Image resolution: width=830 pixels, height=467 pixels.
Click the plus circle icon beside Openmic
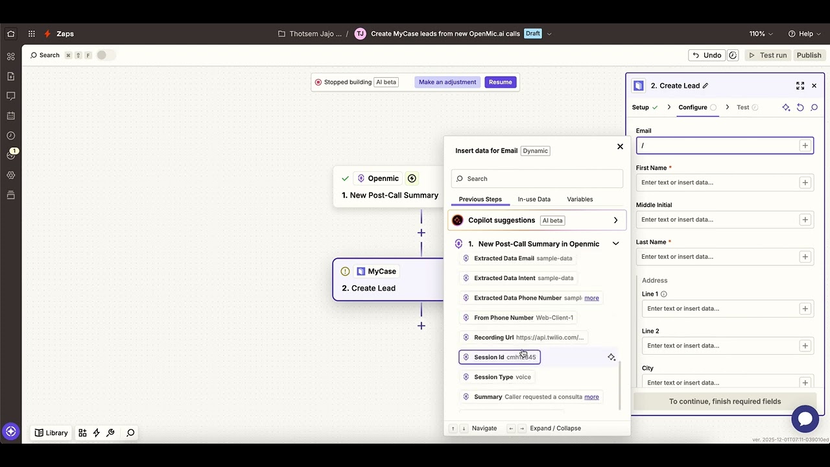[x=412, y=178]
